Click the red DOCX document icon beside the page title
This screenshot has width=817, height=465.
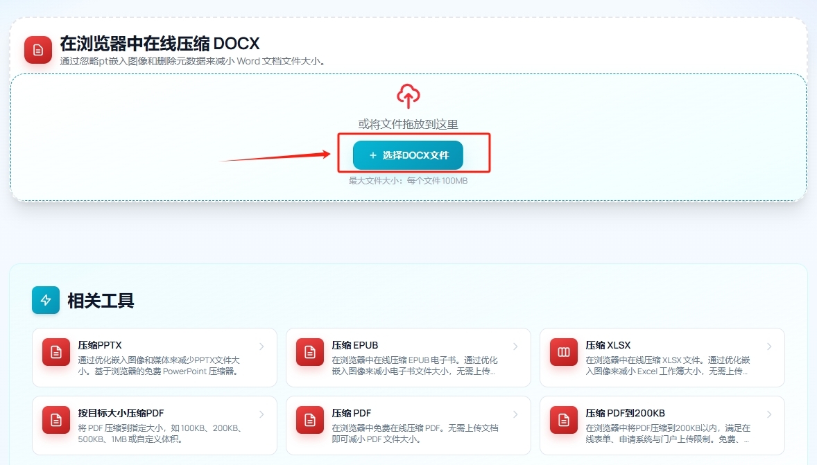pyautogui.click(x=38, y=50)
